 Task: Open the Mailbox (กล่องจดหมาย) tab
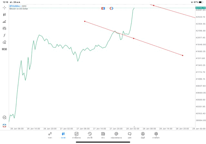pyautogui.click(x=116, y=135)
